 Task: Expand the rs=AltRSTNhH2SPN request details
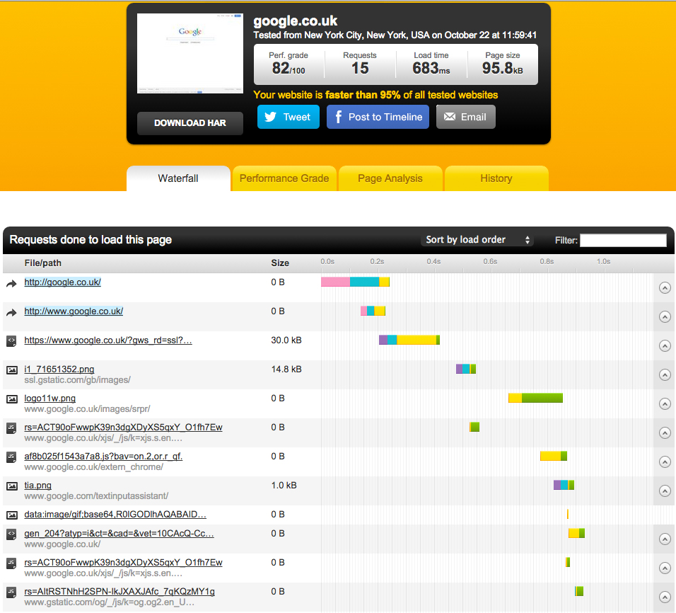(x=665, y=597)
